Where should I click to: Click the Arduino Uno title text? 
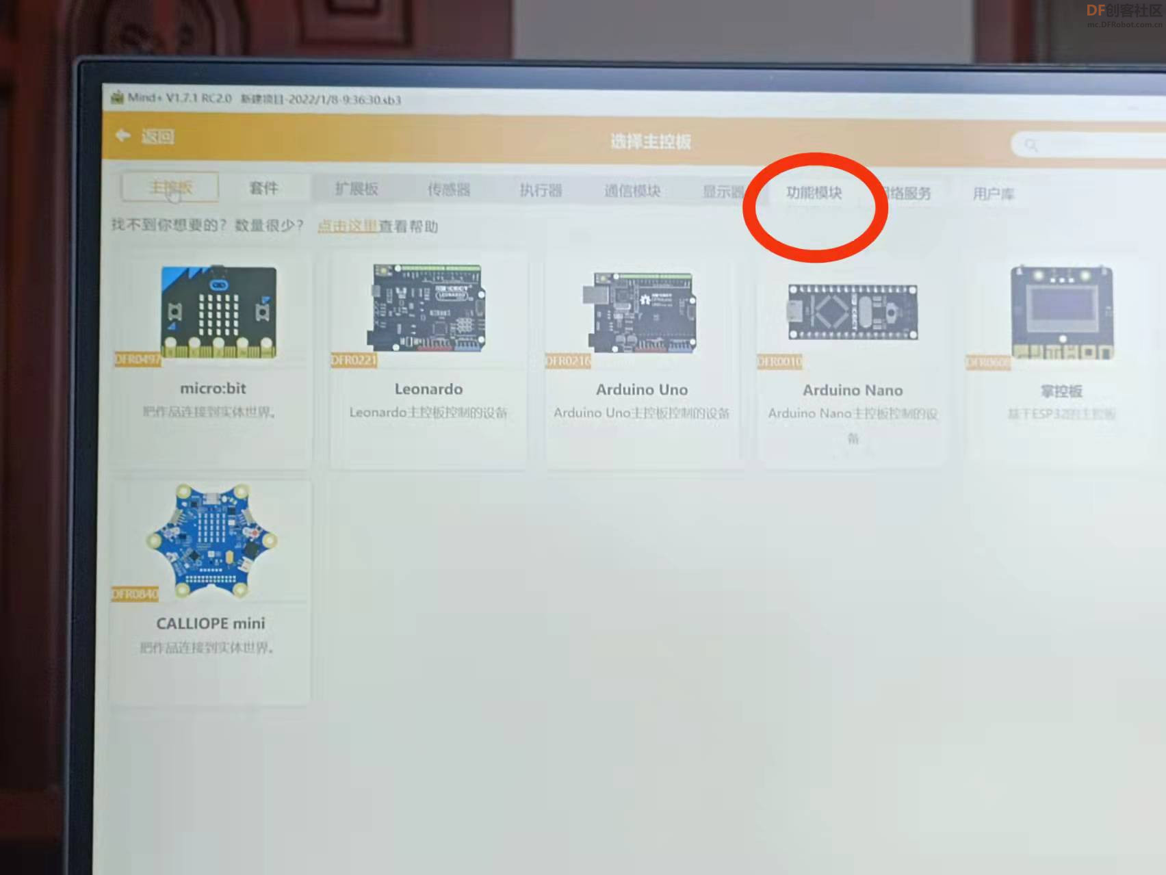click(x=642, y=389)
